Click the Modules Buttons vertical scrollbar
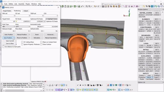The width and height of the screenshot is (164, 92). click(x=163, y=49)
